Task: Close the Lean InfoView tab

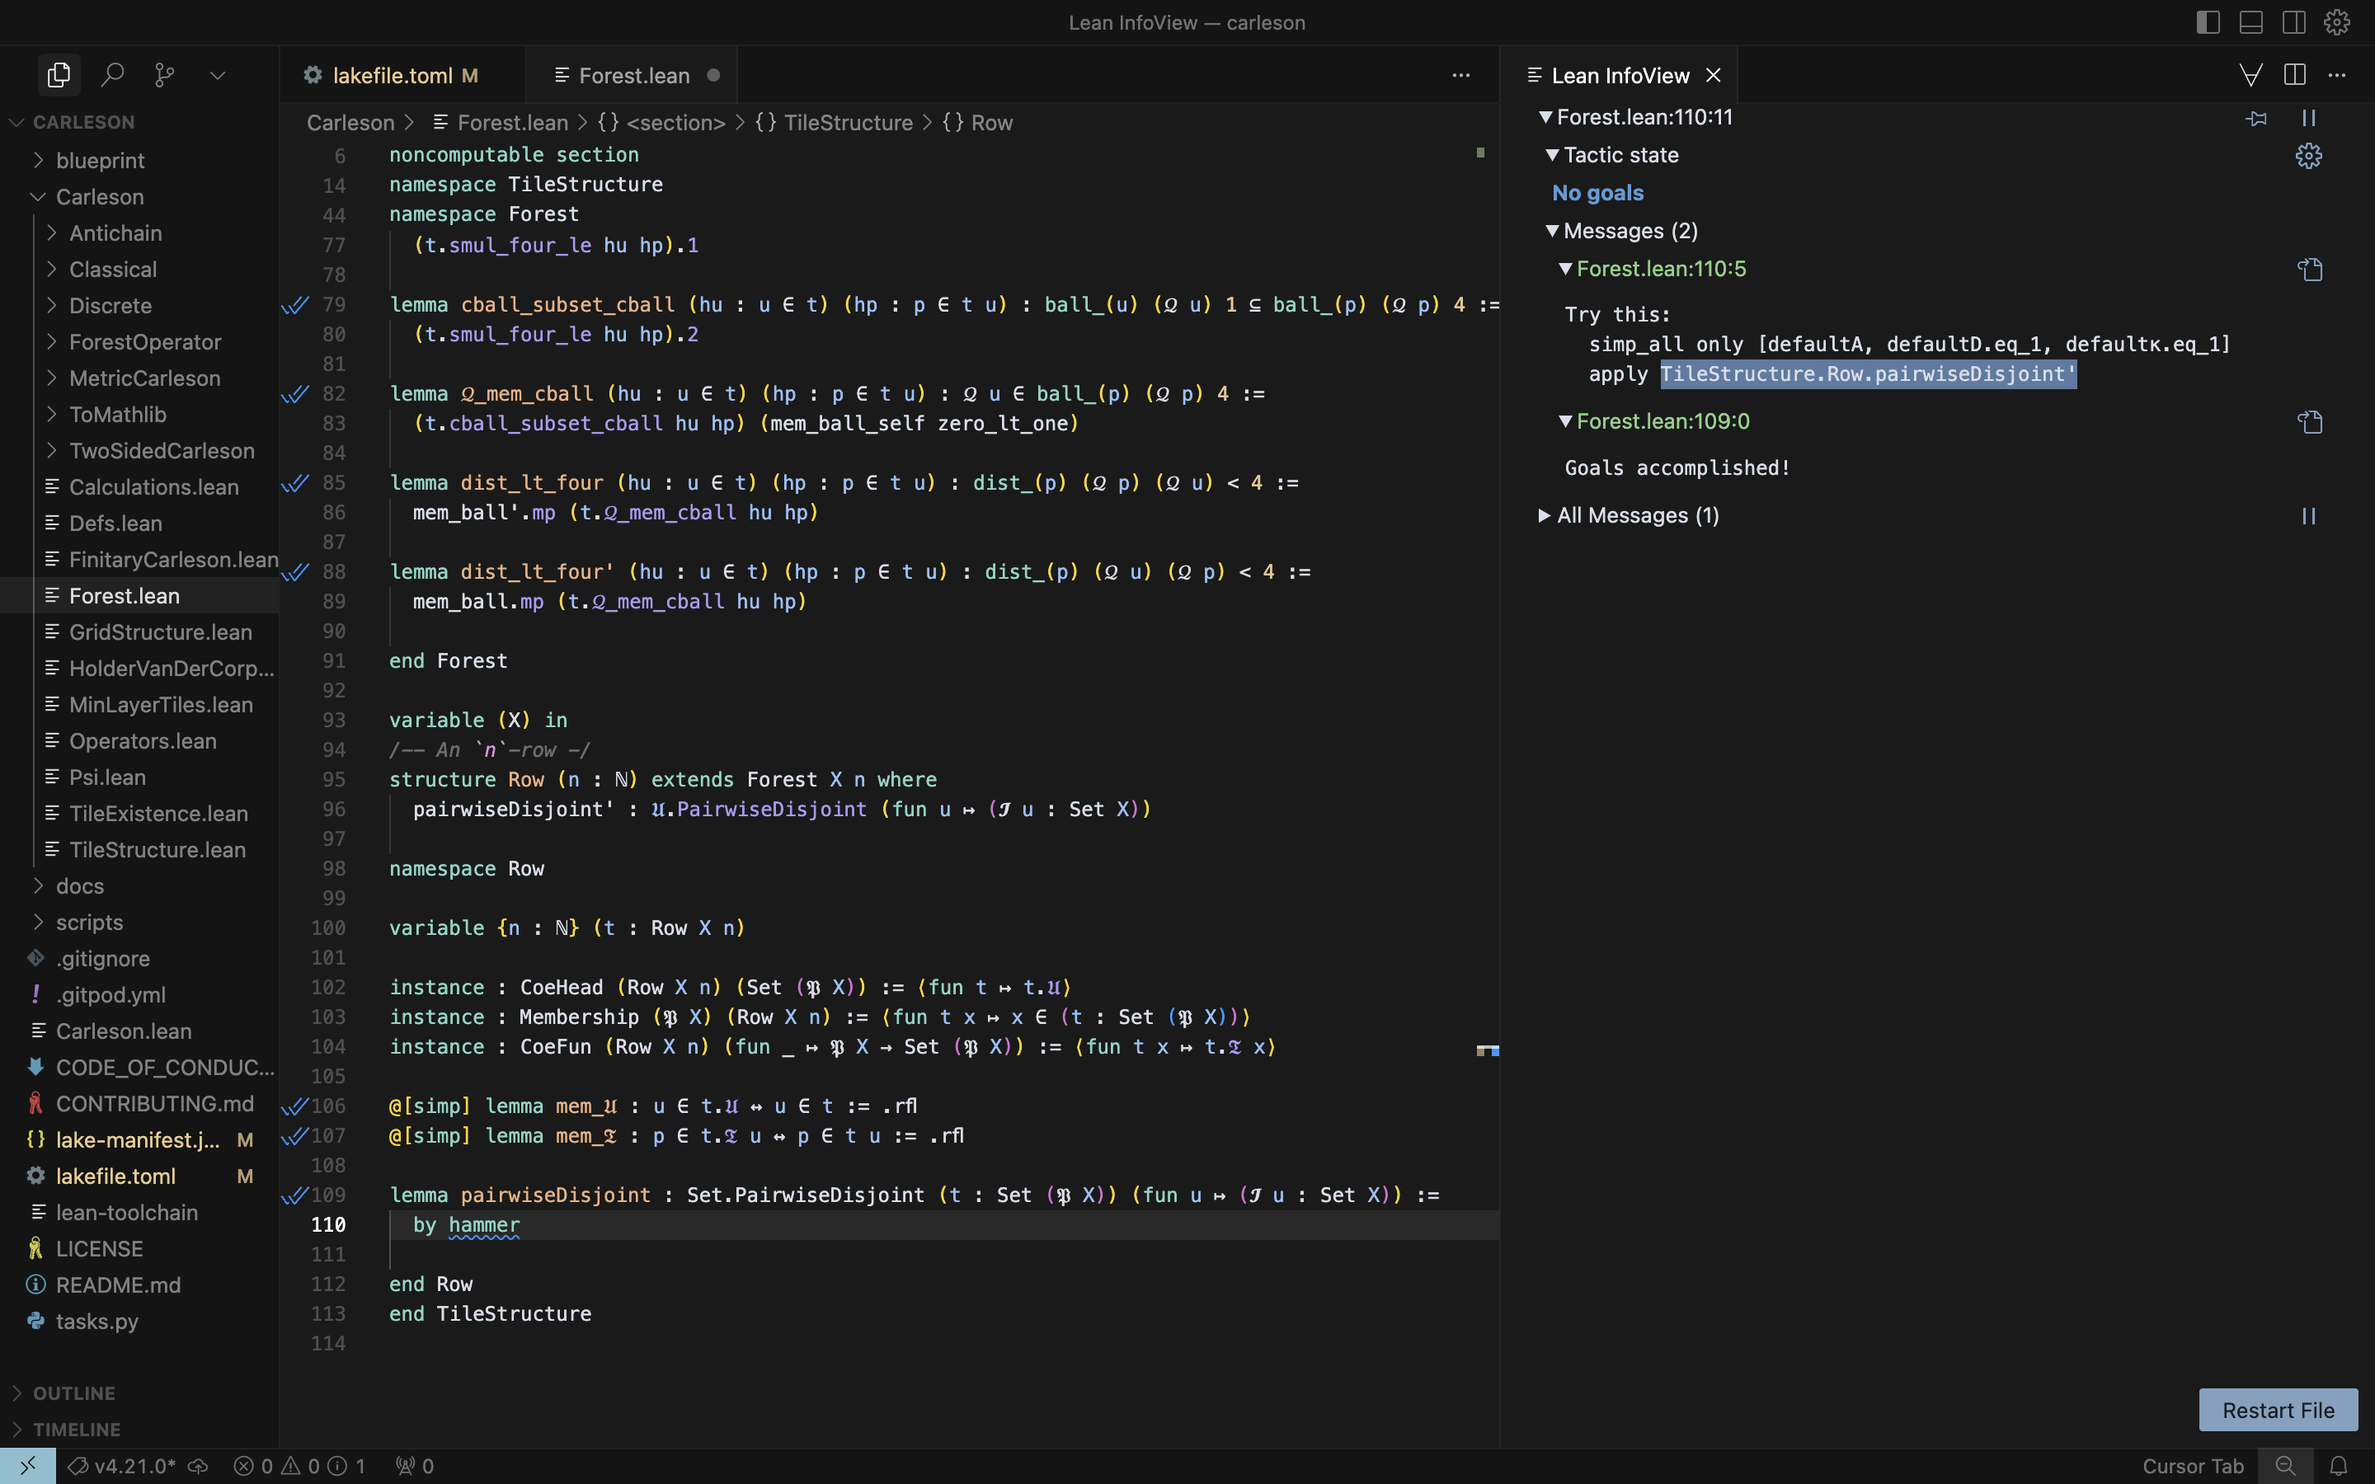Action: (x=1714, y=76)
